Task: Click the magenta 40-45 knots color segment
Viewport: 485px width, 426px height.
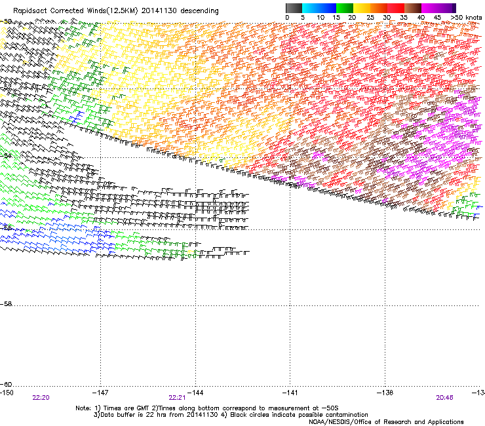Action: [430, 8]
